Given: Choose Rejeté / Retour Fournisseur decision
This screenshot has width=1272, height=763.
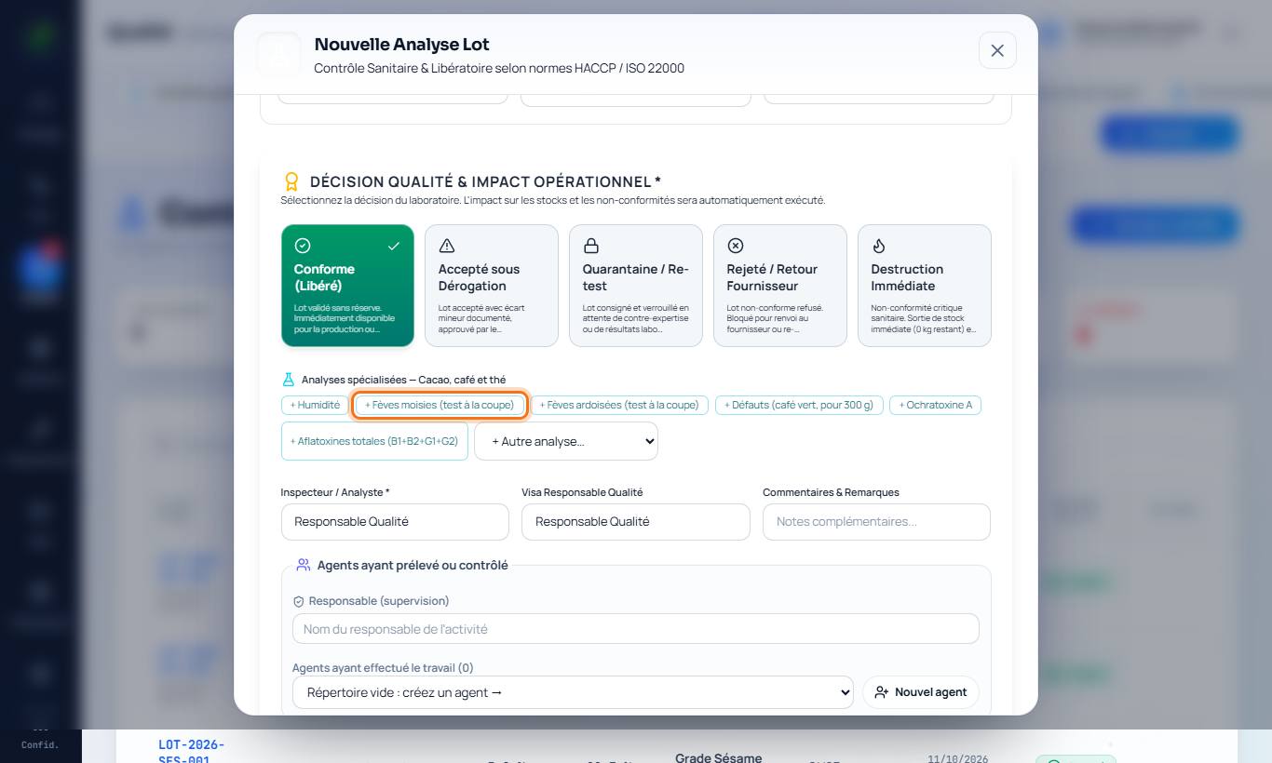Looking at the screenshot, I should pos(780,286).
